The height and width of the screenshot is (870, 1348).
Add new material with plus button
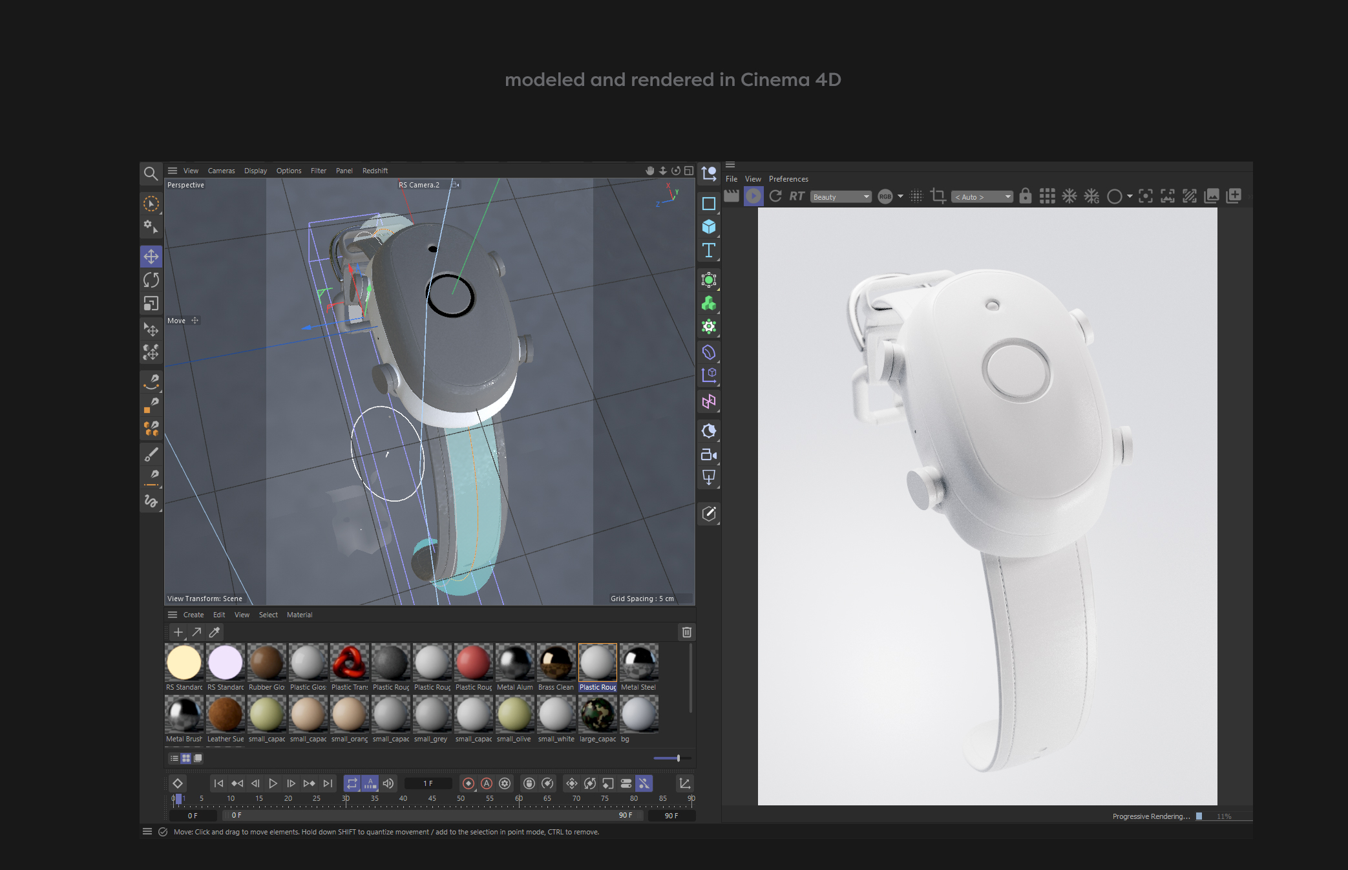click(x=178, y=632)
